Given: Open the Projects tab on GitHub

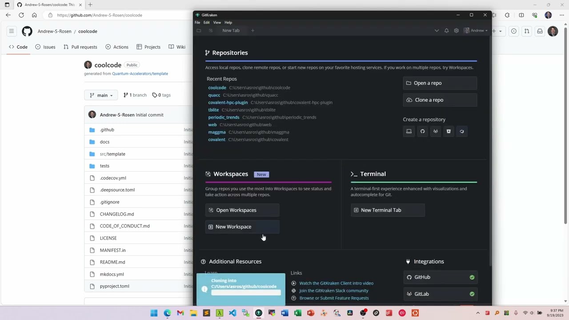Looking at the screenshot, I should click(x=148, y=47).
